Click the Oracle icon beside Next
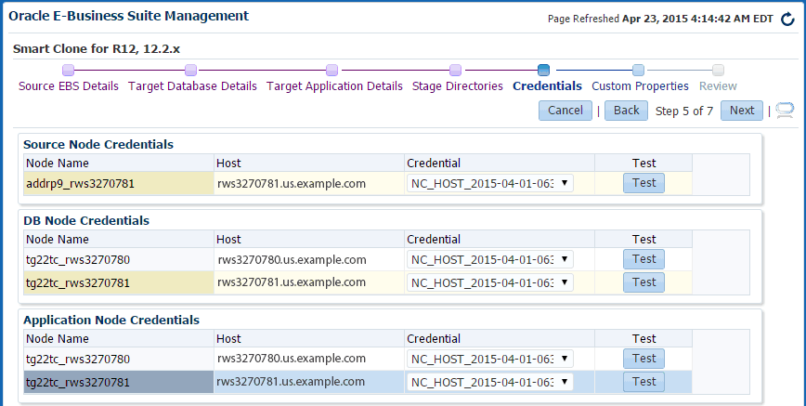This screenshot has height=406, width=806. pos(785,111)
